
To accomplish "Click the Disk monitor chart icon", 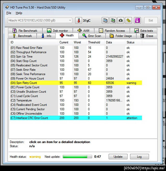I will coord(49,31).
